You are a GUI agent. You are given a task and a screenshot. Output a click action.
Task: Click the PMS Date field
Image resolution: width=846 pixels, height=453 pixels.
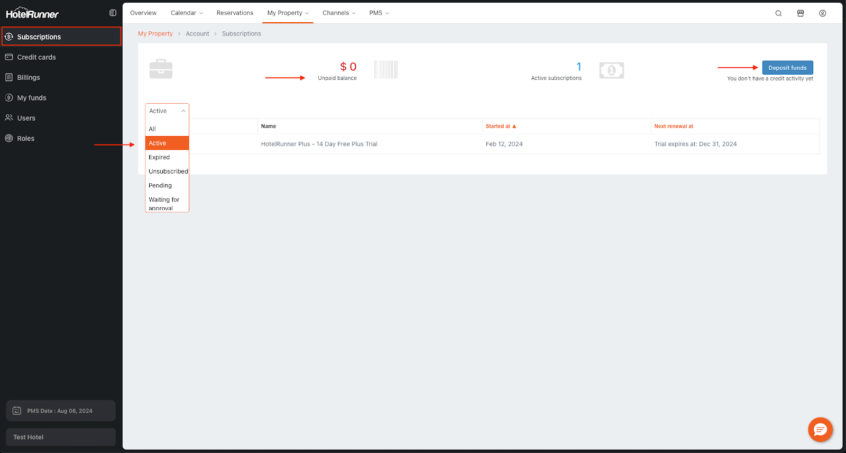(x=60, y=411)
